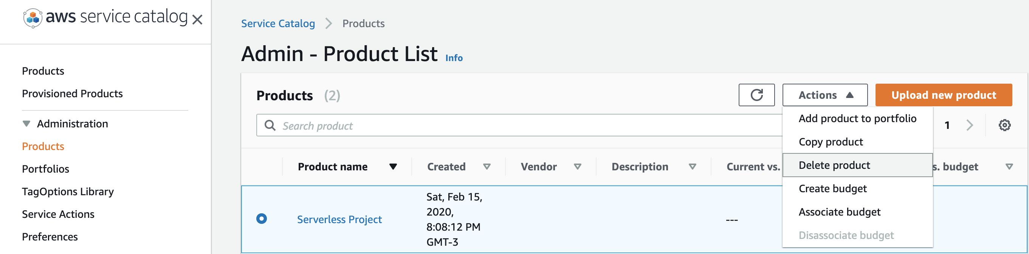Follow the Service Catalog breadcrumb link
1029x254 pixels.
click(278, 23)
